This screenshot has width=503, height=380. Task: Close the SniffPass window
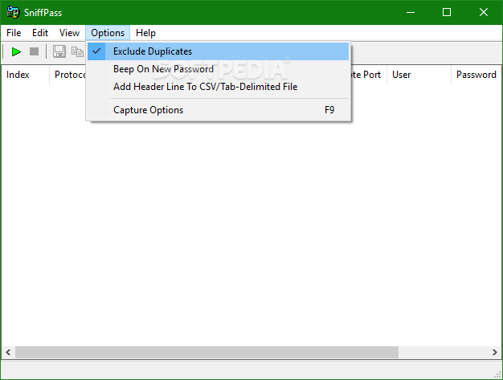484,13
